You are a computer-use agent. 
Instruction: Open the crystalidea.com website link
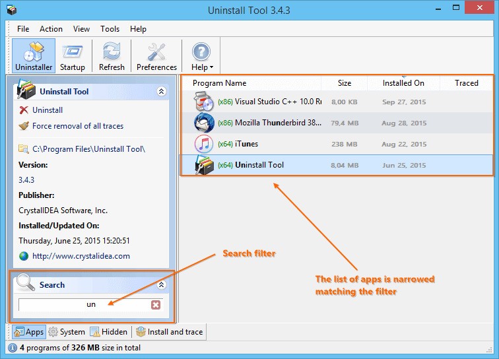tap(81, 256)
